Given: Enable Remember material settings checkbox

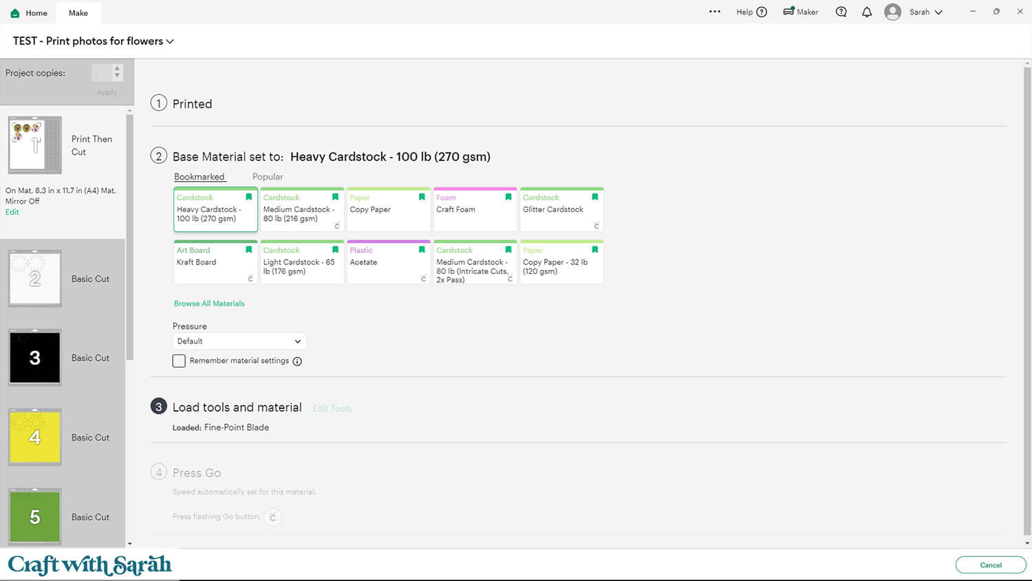Looking at the screenshot, I should point(179,361).
